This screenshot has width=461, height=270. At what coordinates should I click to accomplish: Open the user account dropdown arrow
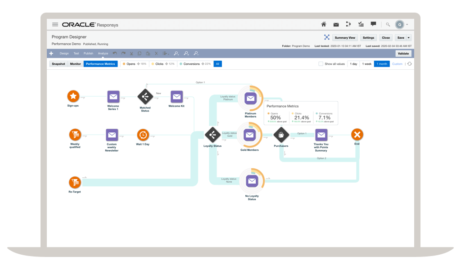[x=407, y=24]
